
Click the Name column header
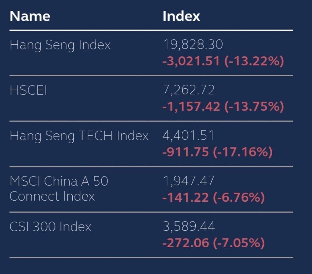click(30, 16)
